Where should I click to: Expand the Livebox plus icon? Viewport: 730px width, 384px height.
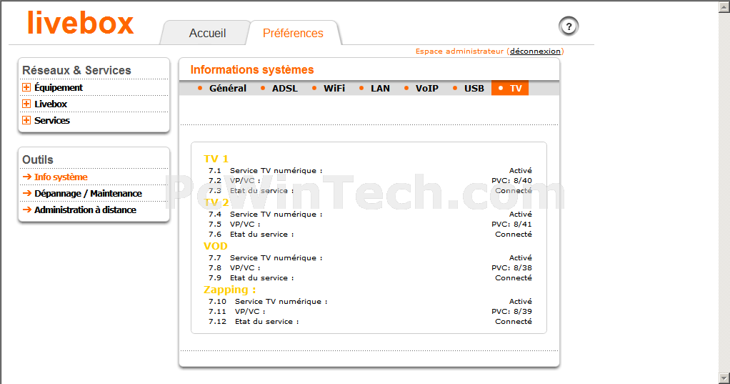26,104
